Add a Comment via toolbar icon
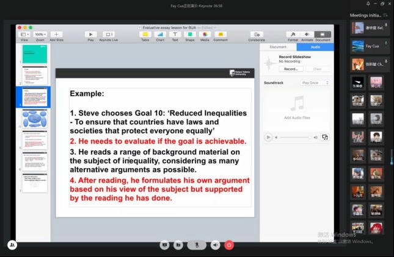 click(220, 35)
